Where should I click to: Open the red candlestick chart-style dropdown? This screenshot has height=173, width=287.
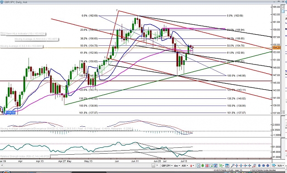192,166
